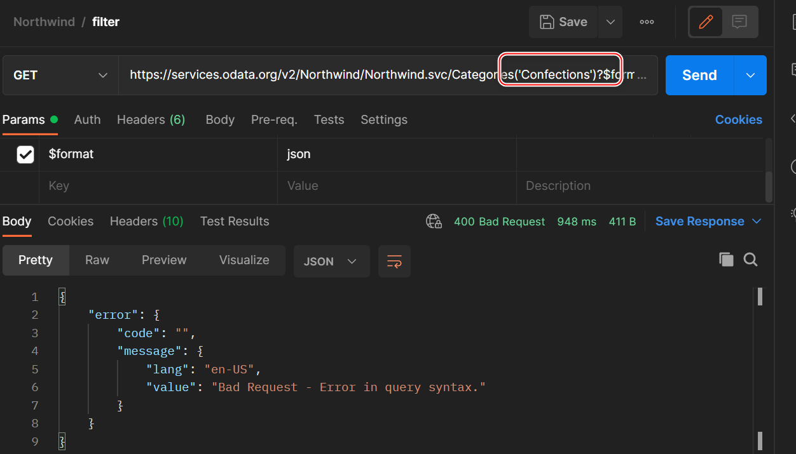Viewport: 796px width, 454px height.
Task: Open the comments speech bubble mode
Action: coord(739,22)
